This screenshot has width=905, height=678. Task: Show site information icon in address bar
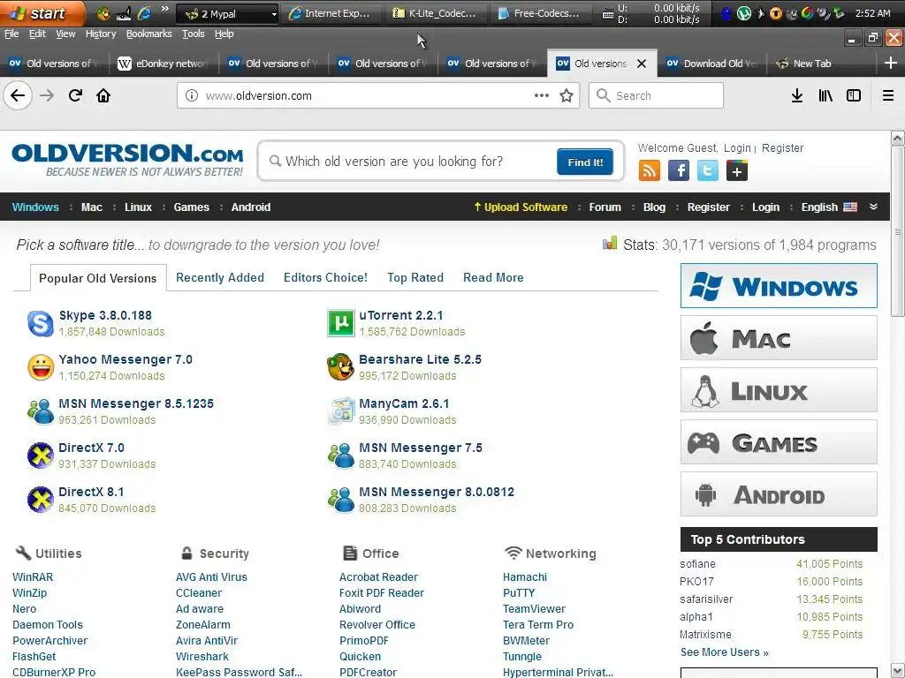pyautogui.click(x=191, y=95)
